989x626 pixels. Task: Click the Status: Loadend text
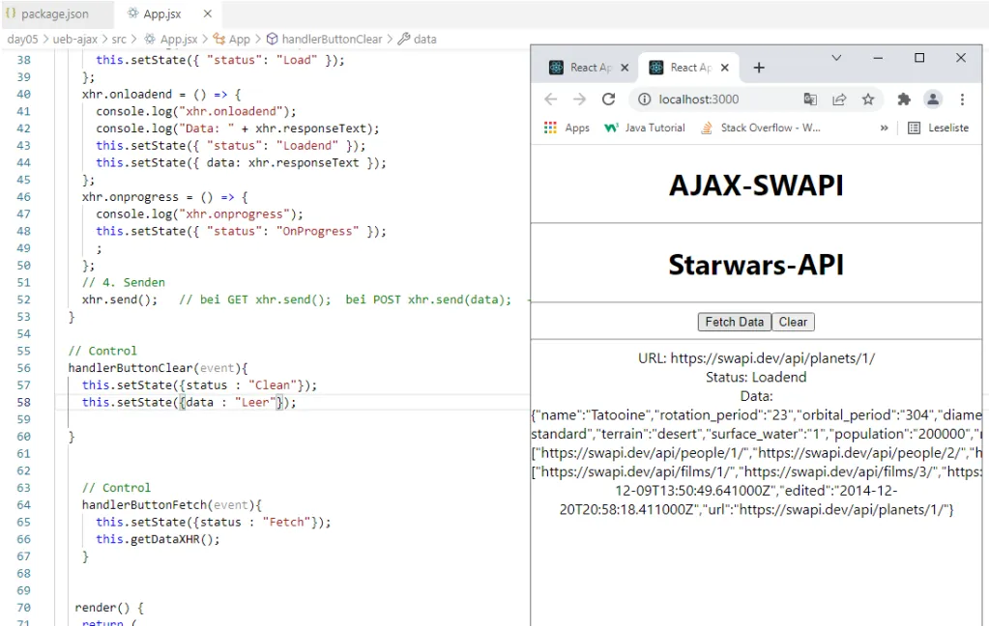pyautogui.click(x=756, y=377)
